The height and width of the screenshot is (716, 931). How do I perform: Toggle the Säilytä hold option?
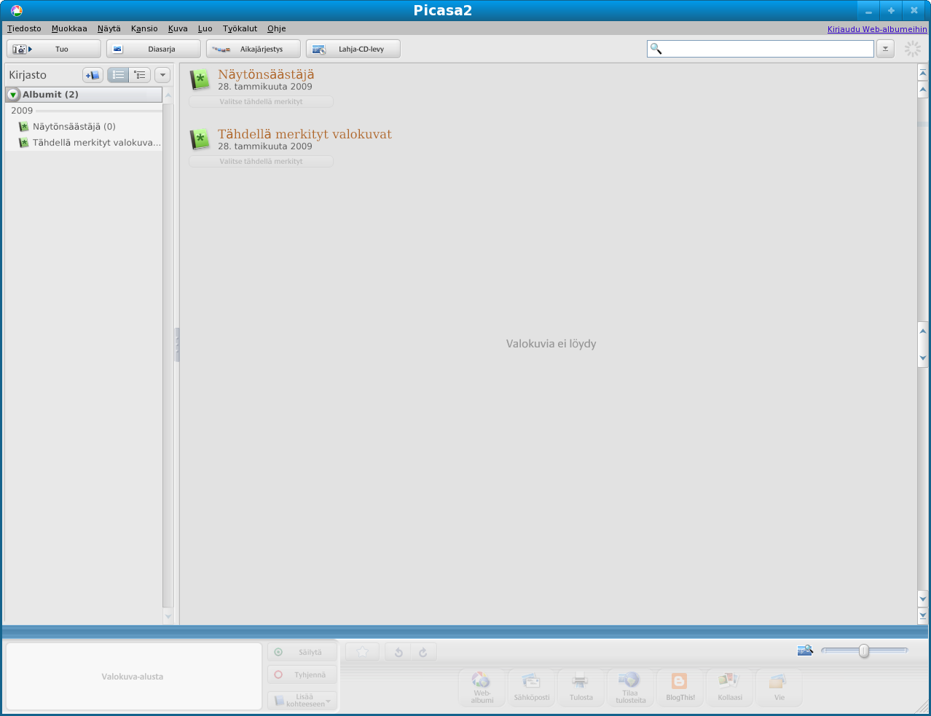(302, 652)
